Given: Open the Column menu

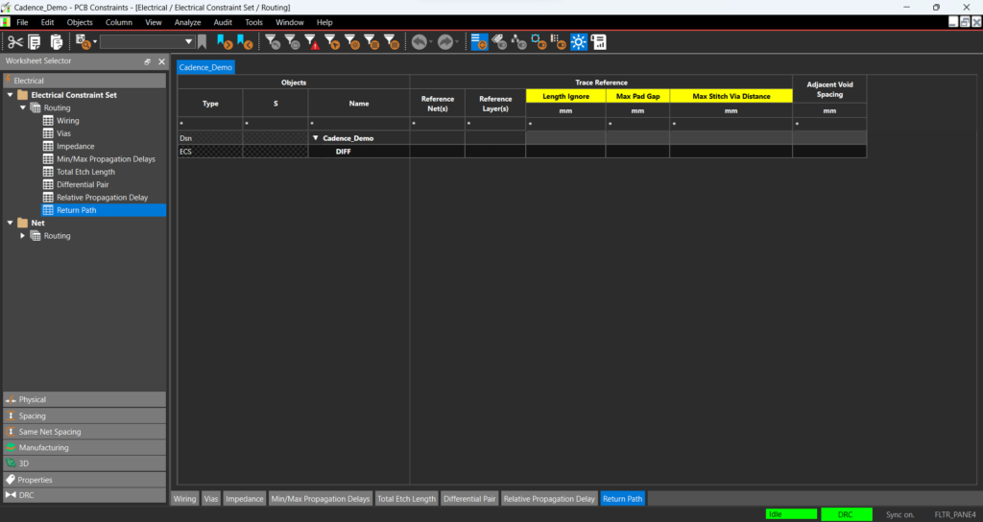Looking at the screenshot, I should [118, 22].
